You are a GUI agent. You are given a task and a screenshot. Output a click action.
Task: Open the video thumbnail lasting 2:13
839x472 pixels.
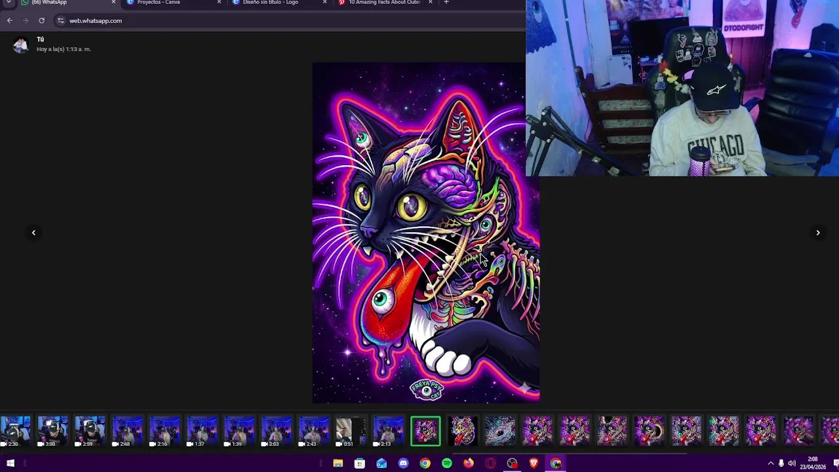[389, 431]
